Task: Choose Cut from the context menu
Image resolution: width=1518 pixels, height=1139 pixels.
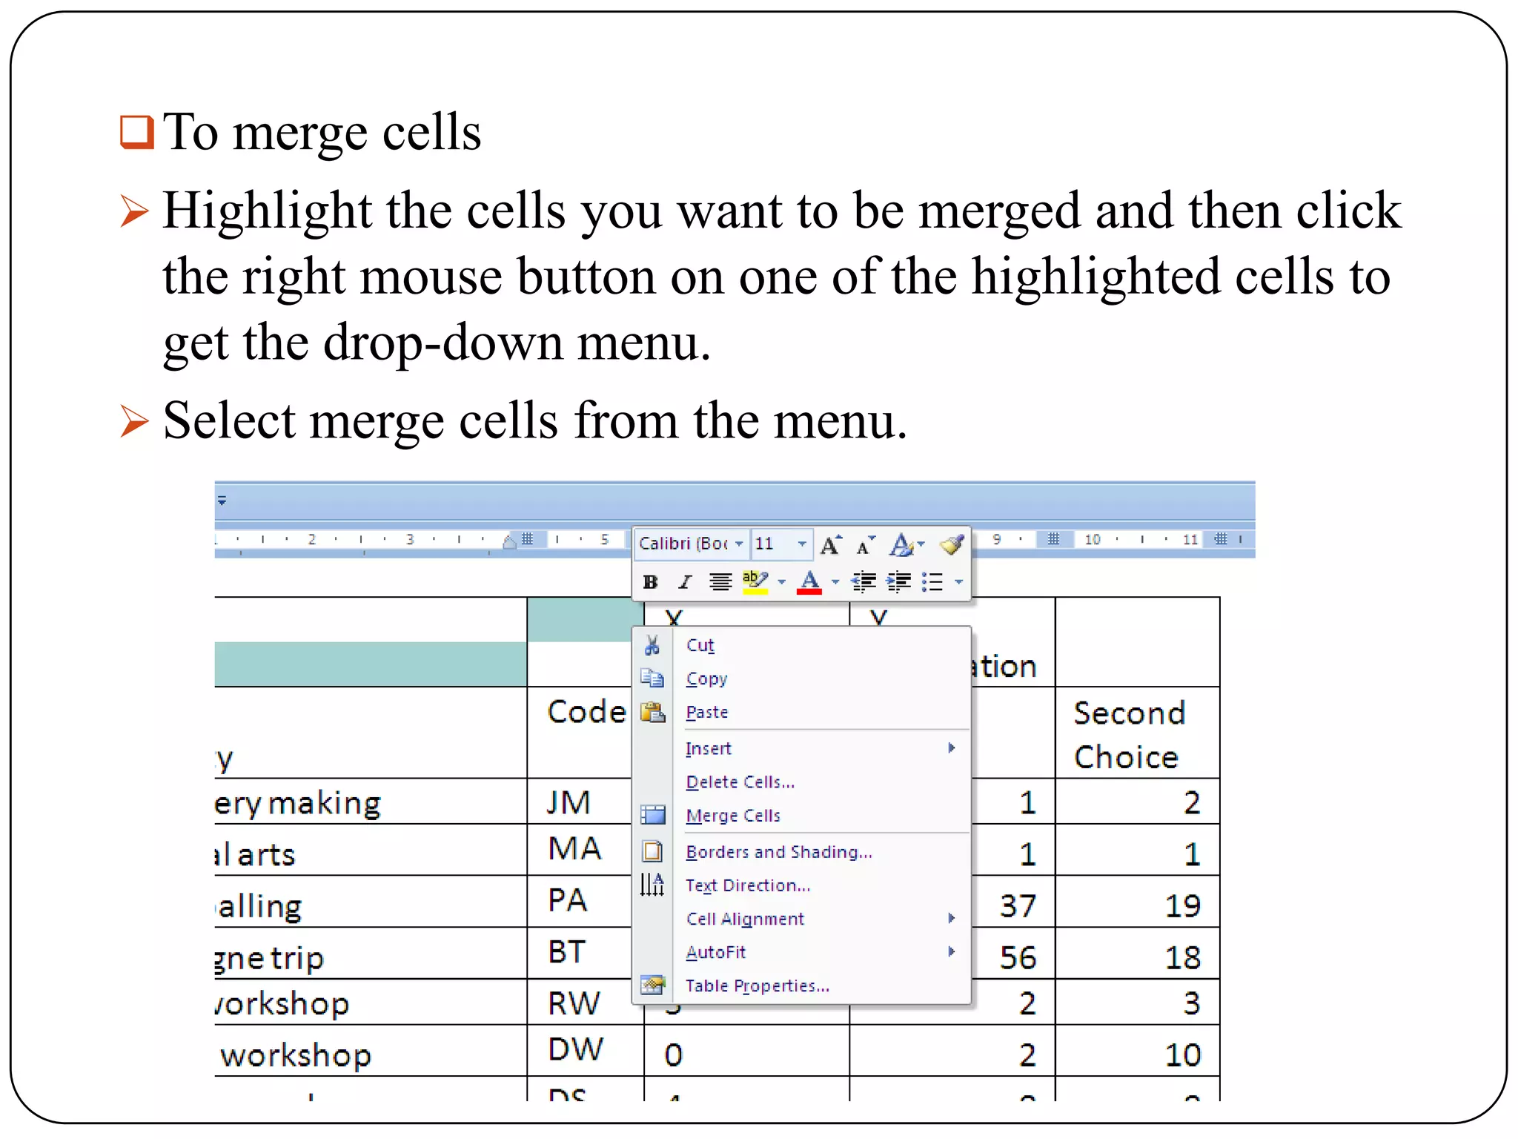Action: (700, 645)
